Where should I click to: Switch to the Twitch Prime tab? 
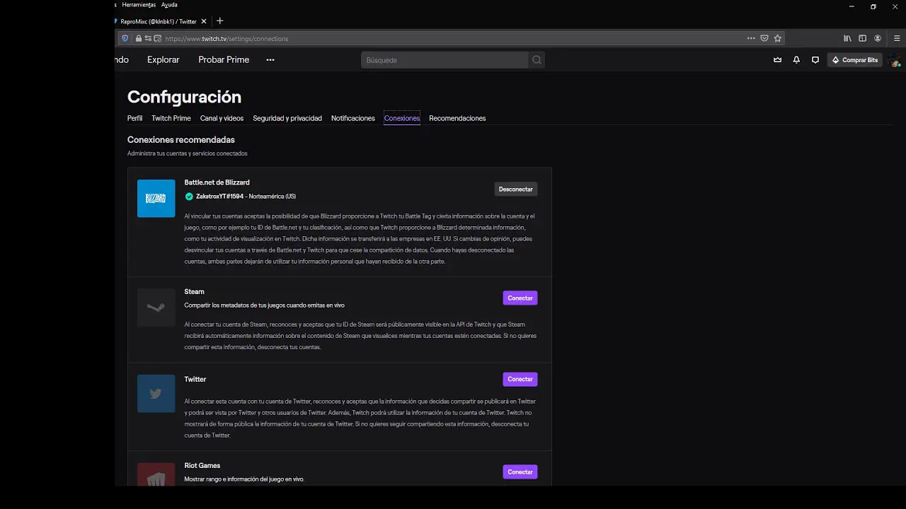pyautogui.click(x=171, y=118)
